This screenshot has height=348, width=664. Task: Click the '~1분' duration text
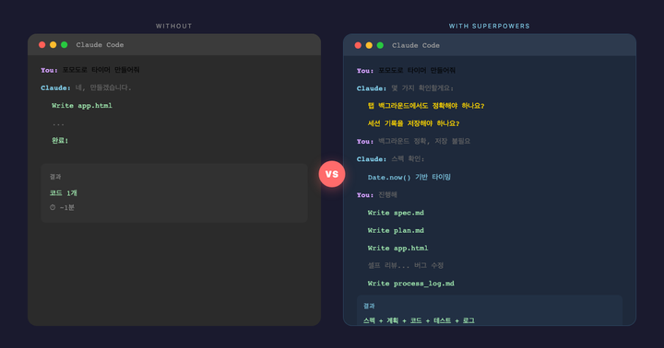[x=67, y=207]
